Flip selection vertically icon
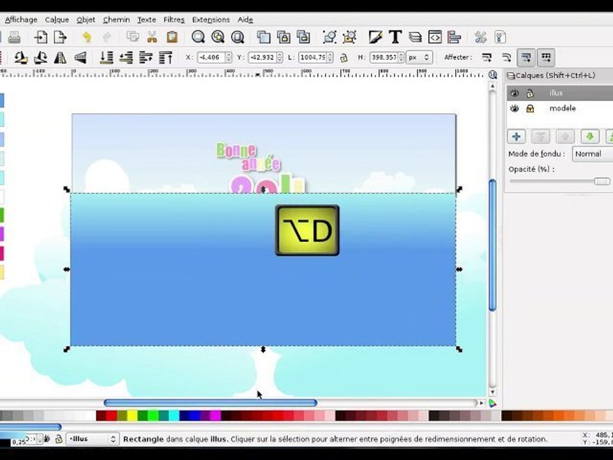 click(80, 58)
